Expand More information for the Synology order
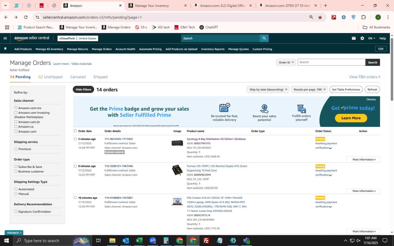394x246 pixels. tap(363, 159)
